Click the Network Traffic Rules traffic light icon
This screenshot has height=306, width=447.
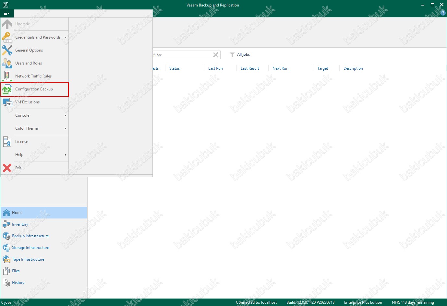(x=7, y=76)
